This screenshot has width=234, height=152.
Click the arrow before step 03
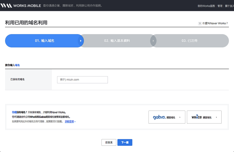tap(154, 41)
